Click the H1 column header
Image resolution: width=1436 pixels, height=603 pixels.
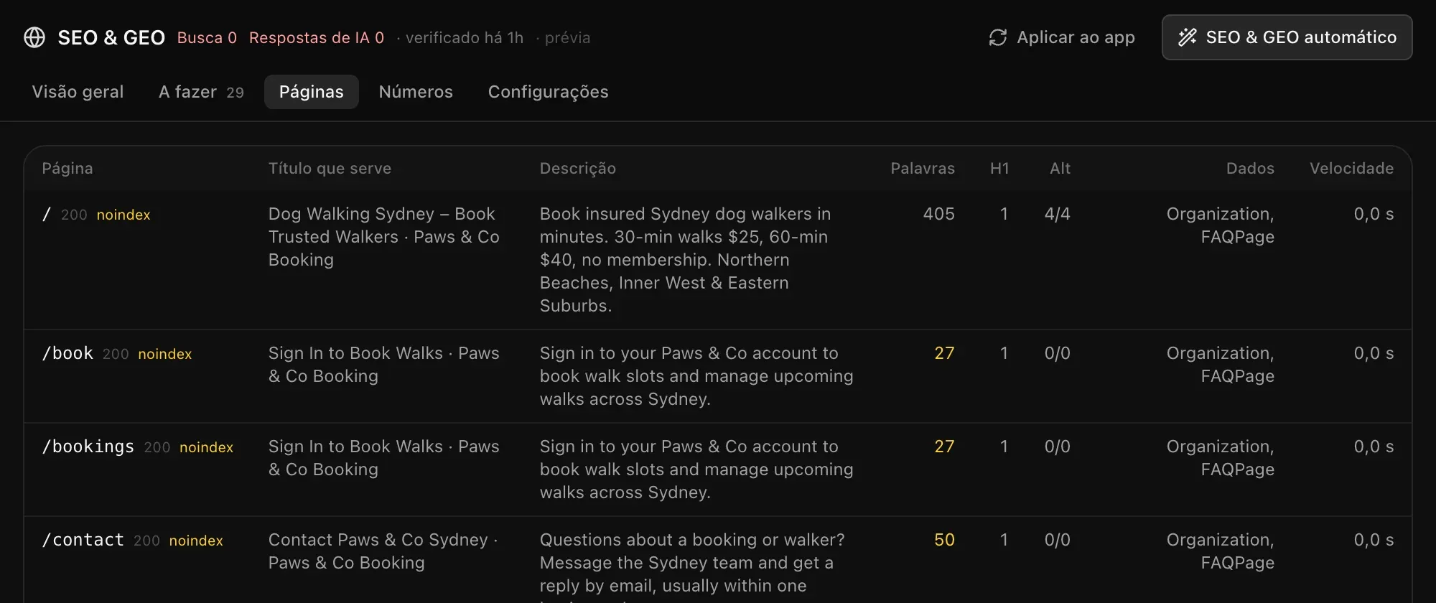click(x=999, y=168)
